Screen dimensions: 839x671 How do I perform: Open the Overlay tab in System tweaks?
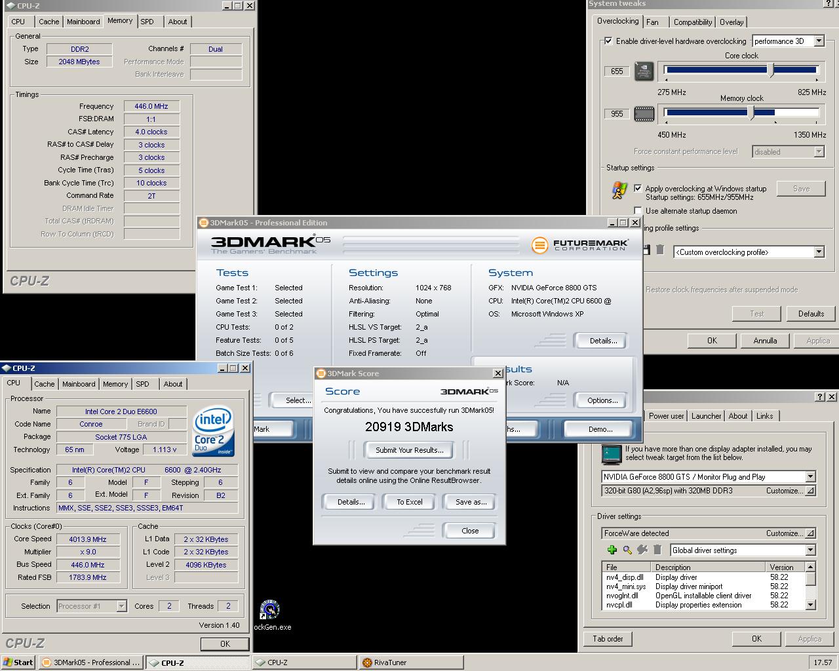tap(732, 22)
